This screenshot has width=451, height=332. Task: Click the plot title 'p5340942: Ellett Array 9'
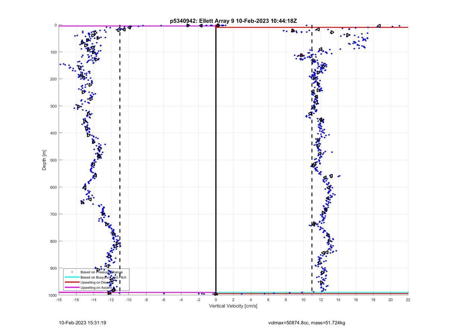pyautogui.click(x=202, y=21)
